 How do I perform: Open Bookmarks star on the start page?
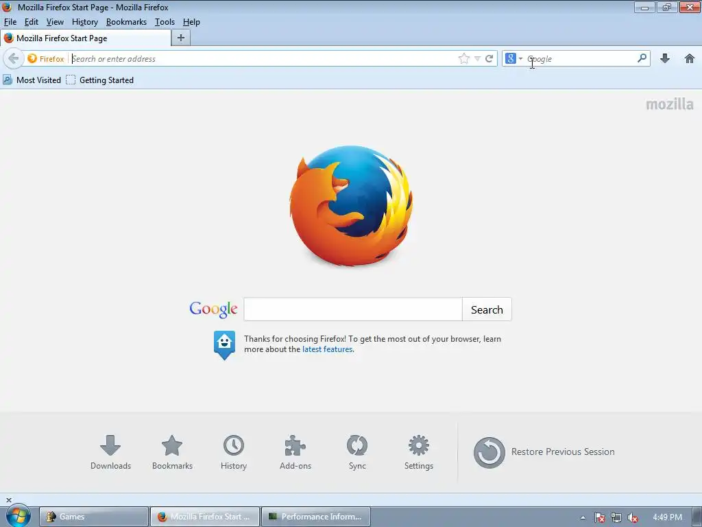pyautogui.click(x=172, y=452)
